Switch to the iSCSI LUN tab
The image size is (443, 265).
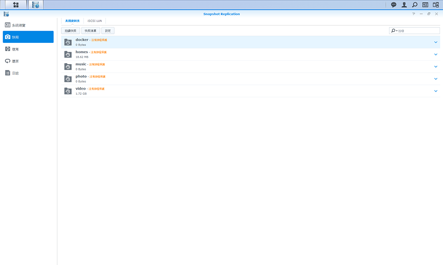pyautogui.click(x=95, y=21)
